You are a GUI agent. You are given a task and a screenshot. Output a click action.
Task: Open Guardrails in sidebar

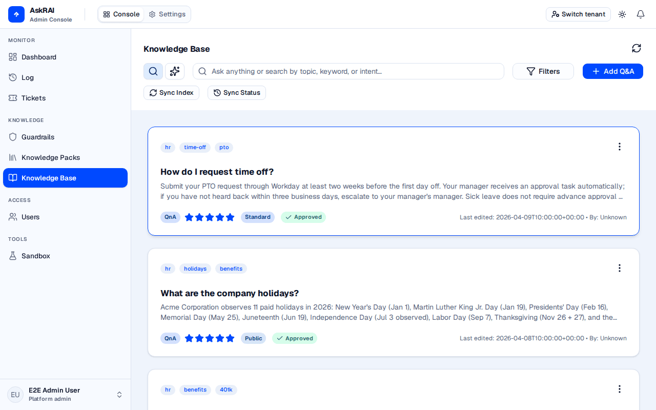coord(65,137)
